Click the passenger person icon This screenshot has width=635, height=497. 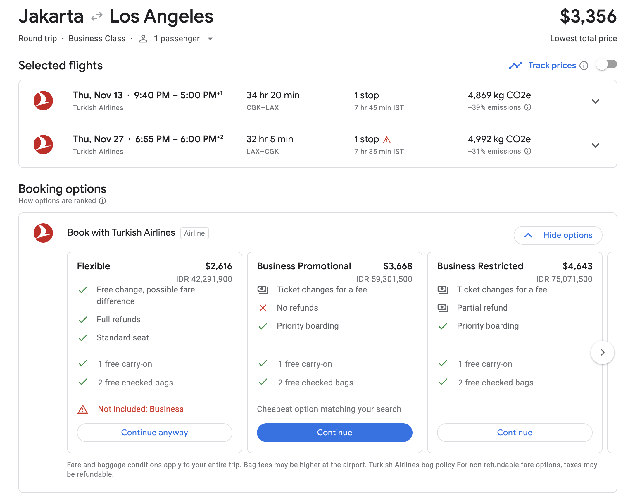pyautogui.click(x=143, y=39)
